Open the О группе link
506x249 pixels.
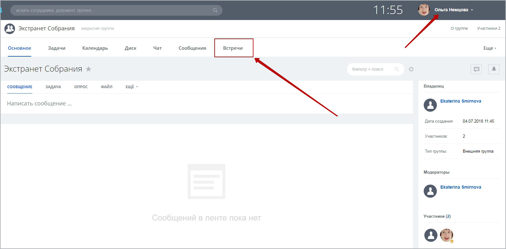tap(459, 28)
